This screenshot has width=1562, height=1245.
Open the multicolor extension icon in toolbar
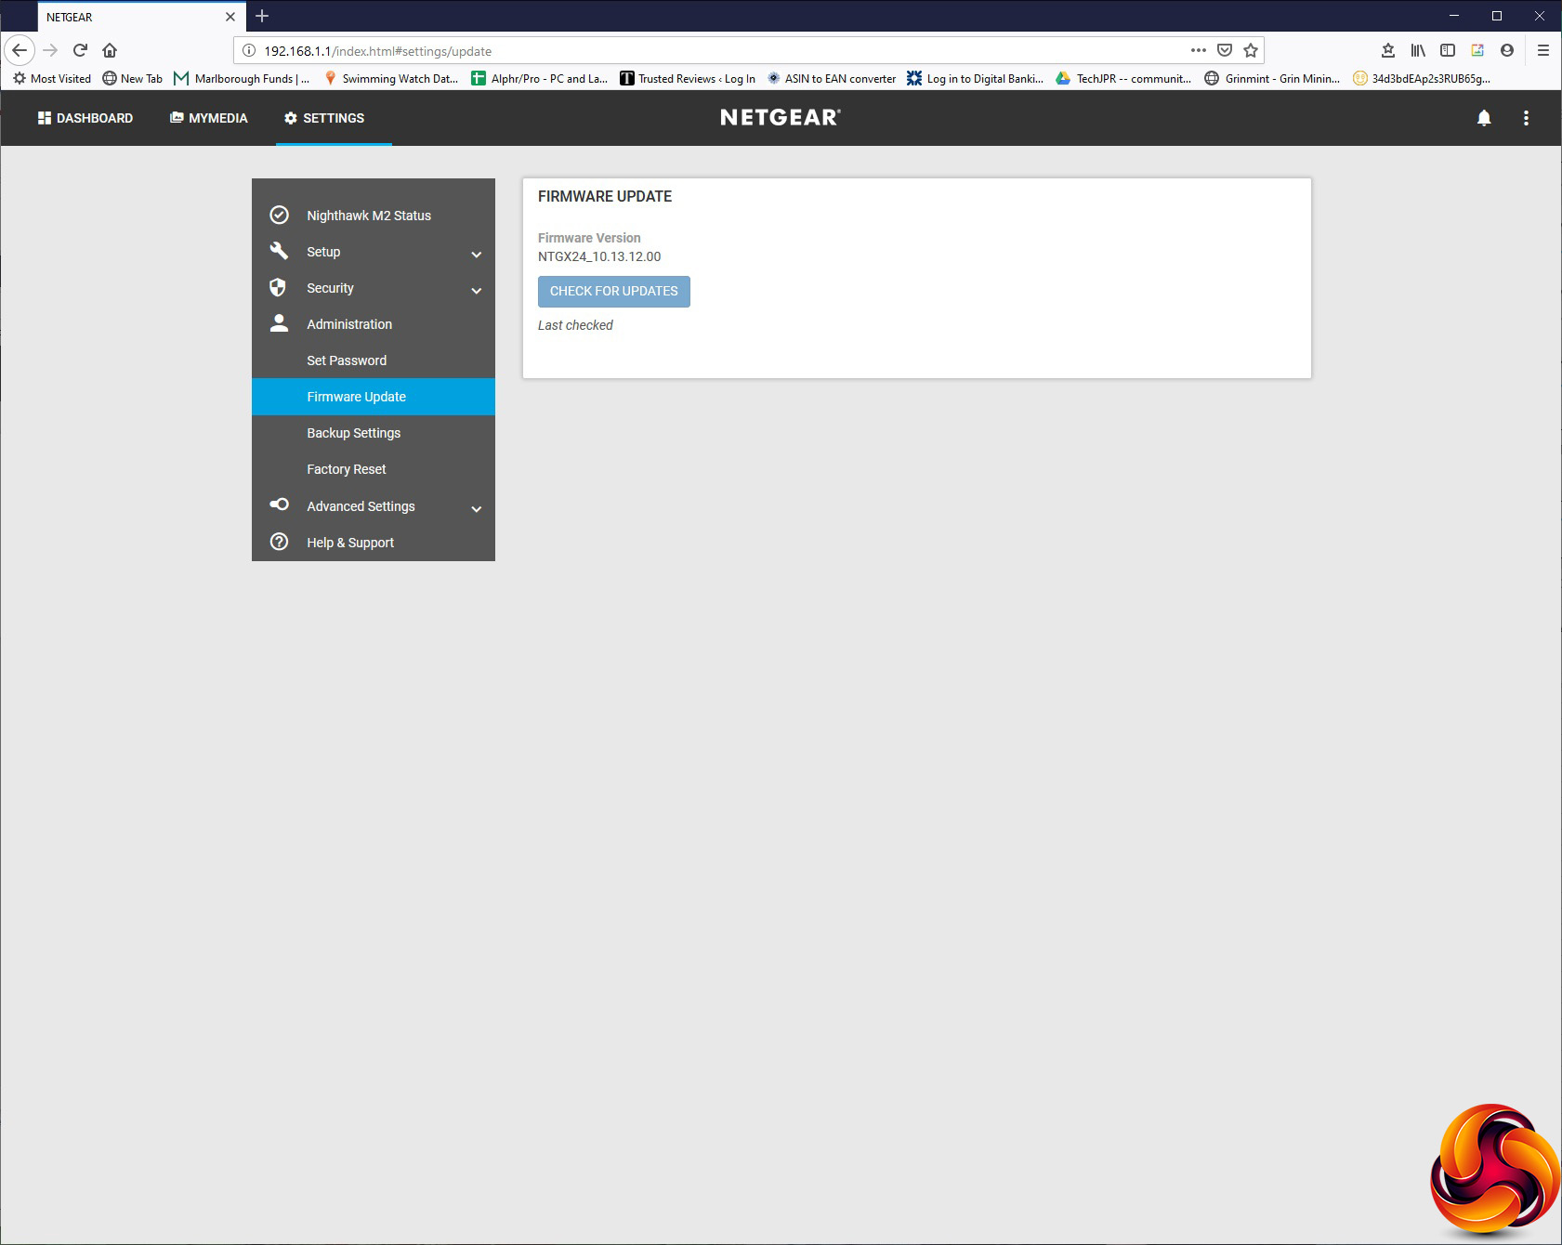[1477, 50]
